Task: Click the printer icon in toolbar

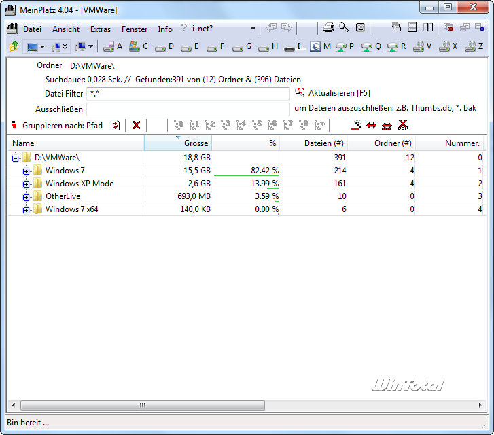Action: (329, 28)
